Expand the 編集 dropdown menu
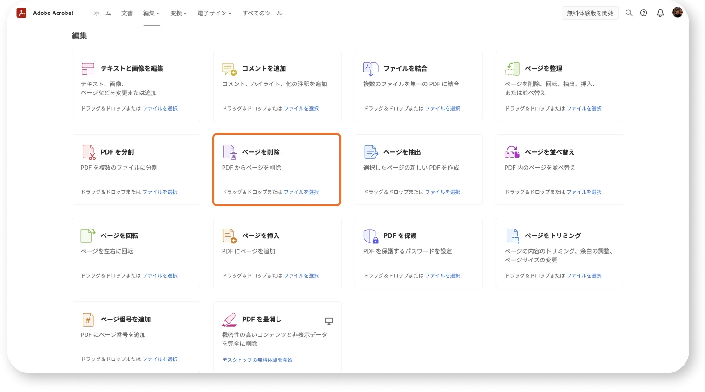The height and width of the screenshot is (392, 705). click(152, 13)
